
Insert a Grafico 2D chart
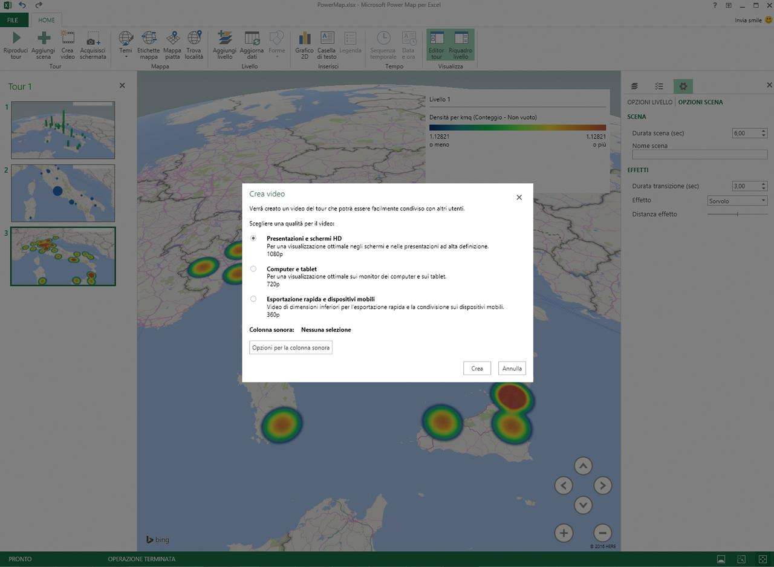click(304, 39)
